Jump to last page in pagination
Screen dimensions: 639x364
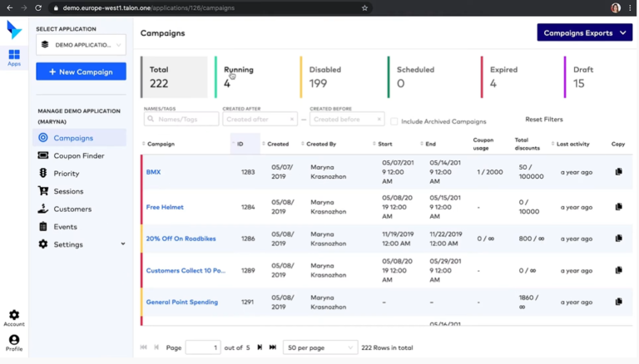pos(273,347)
